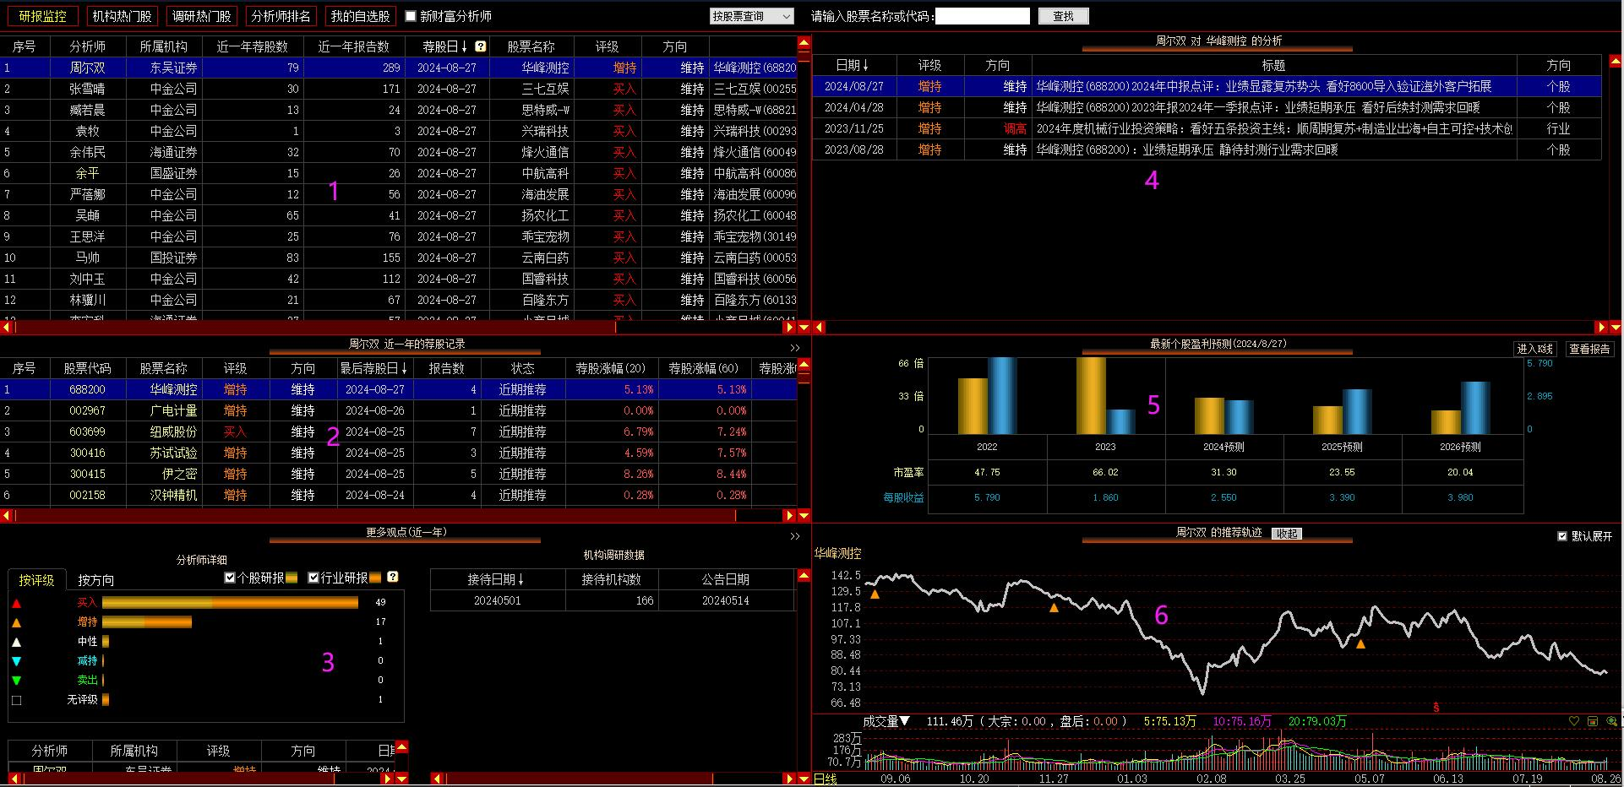This screenshot has width=1624, height=787.
Task: Click the stock name or code input field
Action: [982, 16]
